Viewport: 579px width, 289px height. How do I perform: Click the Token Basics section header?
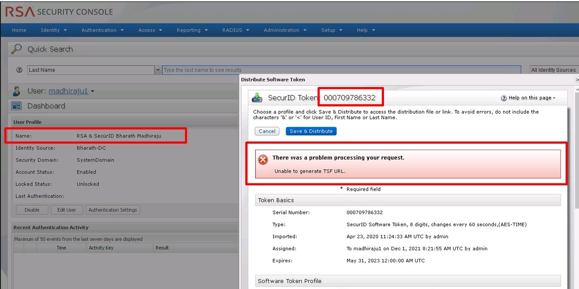(x=408, y=200)
